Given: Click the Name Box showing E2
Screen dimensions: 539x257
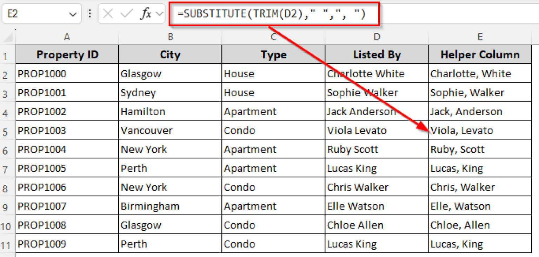Looking at the screenshot, I should [35, 14].
